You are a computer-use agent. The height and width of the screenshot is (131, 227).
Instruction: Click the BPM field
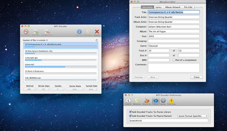[159, 60]
